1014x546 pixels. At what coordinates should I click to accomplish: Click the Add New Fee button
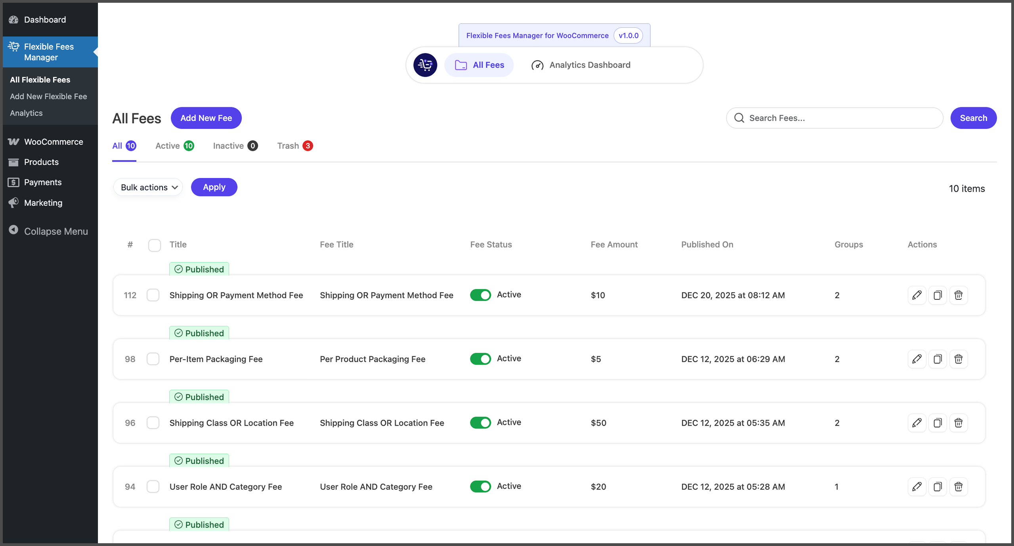206,118
